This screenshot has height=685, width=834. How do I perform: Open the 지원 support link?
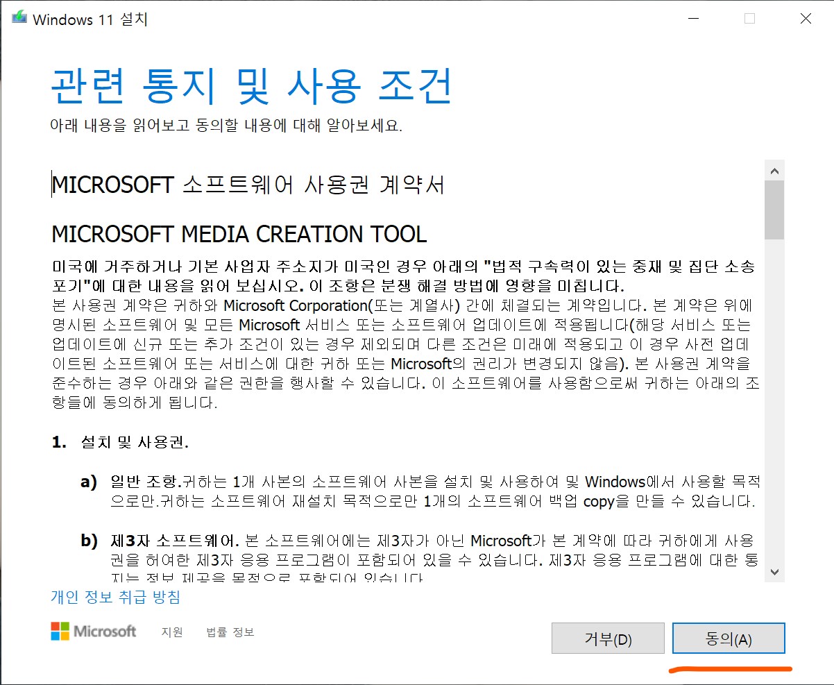(x=172, y=632)
